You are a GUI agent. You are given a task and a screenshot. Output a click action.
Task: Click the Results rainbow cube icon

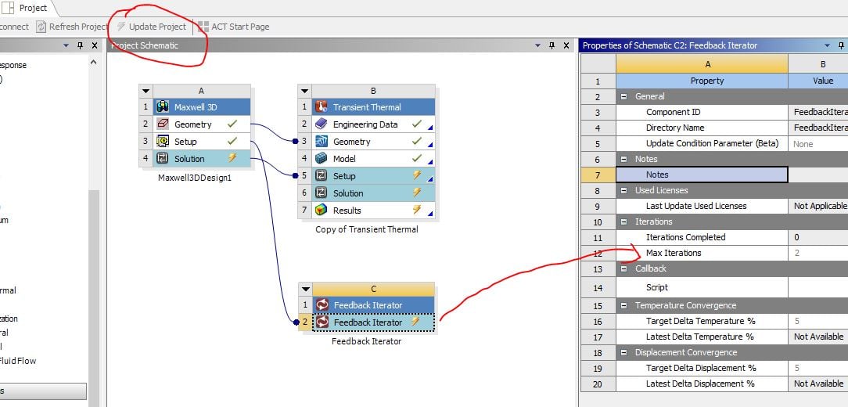click(x=322, y=211)
